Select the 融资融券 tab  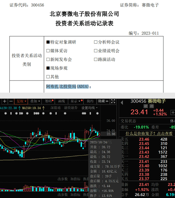tap(71, 108)
